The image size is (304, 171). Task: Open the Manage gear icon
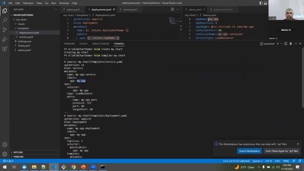pos(5,154)
